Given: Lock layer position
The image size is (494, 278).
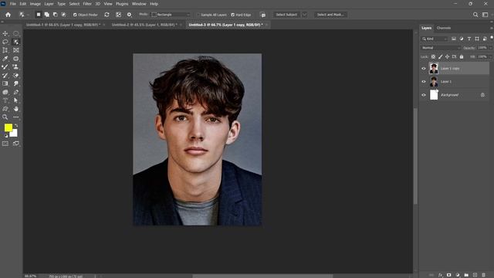Looking at the screenshot, I should click(447, 56).
